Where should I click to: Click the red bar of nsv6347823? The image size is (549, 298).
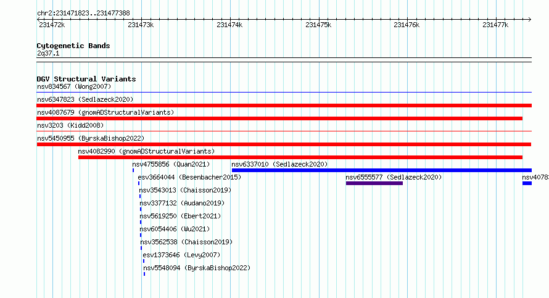(284, 106)
